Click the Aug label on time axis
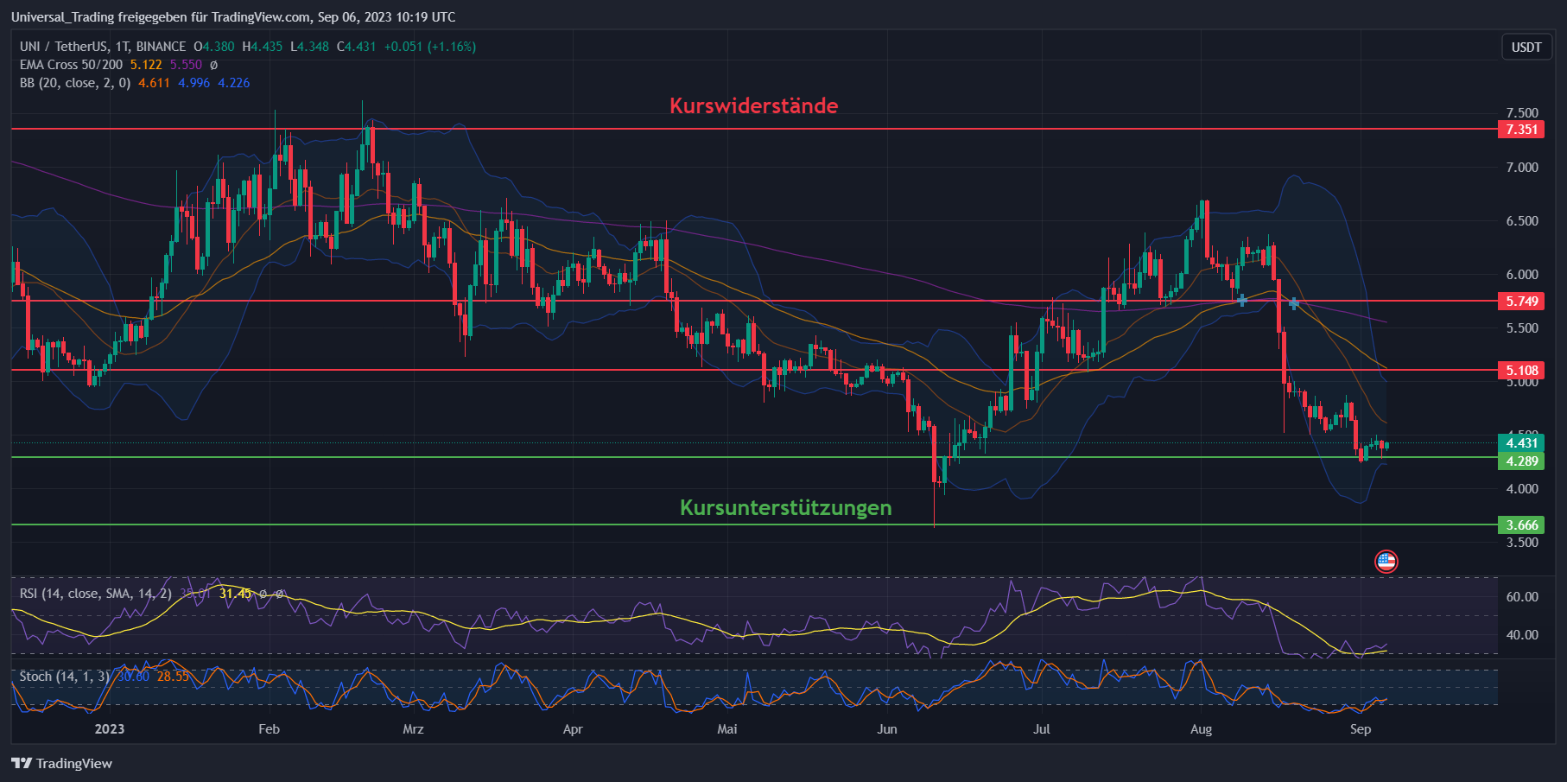 pyautogui.click(x=1201, y=729)
